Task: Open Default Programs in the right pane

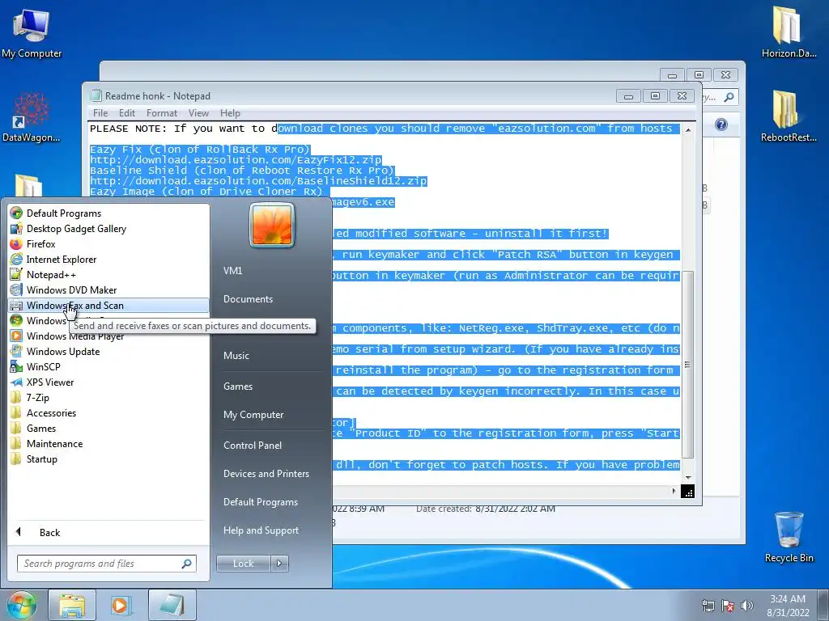Action: pos(261,502)
